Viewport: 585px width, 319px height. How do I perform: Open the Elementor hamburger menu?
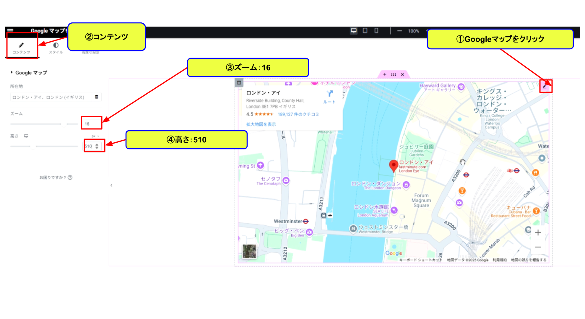[x=10, y=30]
